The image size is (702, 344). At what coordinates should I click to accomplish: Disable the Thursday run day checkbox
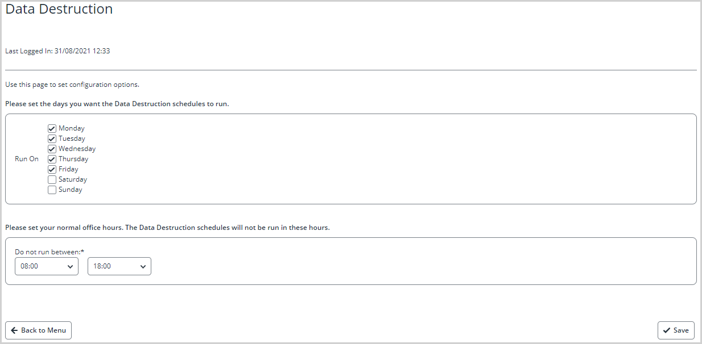[52, 159]
